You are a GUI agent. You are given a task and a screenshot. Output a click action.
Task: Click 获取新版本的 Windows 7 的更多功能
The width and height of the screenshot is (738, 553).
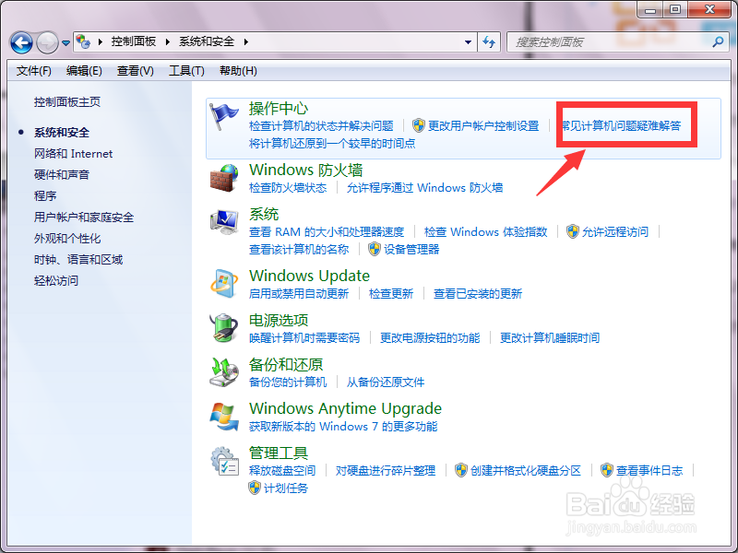(x=343, y=426)
